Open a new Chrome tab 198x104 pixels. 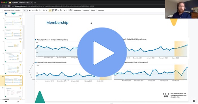pos(35,3)
